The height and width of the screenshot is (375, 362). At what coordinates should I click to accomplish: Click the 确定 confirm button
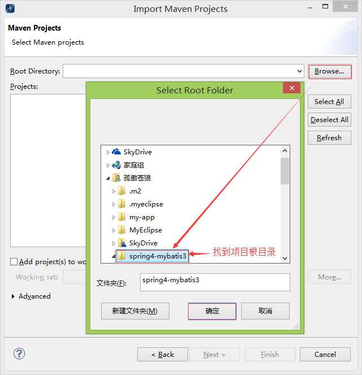pos(212,311)
